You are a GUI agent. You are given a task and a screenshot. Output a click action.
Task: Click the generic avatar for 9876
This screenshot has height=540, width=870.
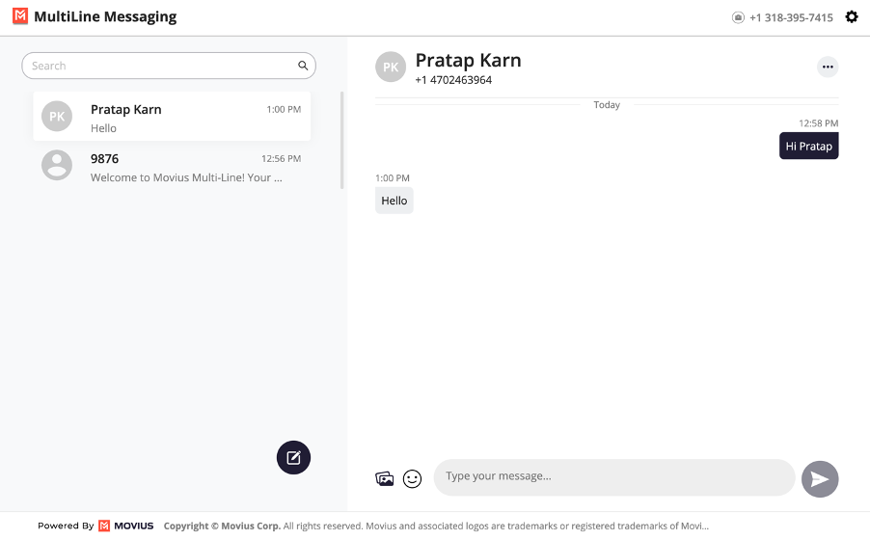57,165
